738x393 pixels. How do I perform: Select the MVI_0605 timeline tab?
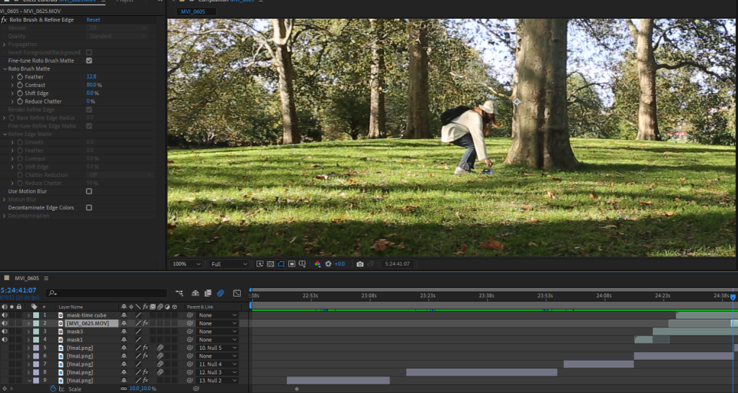click(27, 279)
